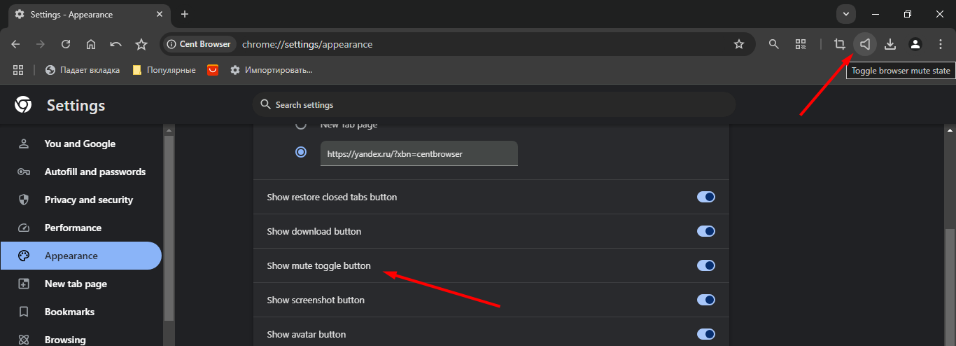Open the downloads toolbar button
The height and width of the screenshot is (346, 956).
[x=890, y=44]
